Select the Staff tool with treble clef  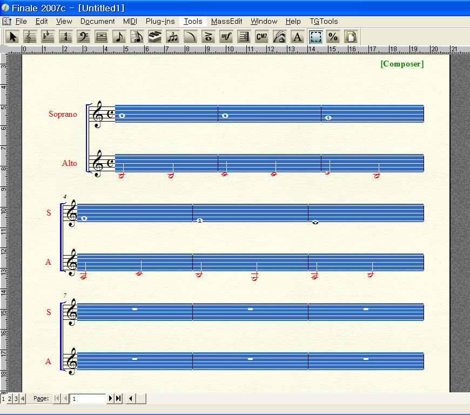click(30, 37)
